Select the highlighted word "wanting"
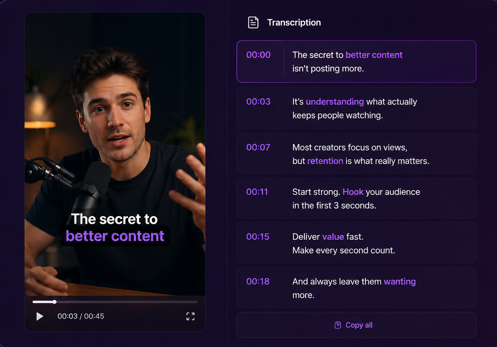 [x=400, y=281]
